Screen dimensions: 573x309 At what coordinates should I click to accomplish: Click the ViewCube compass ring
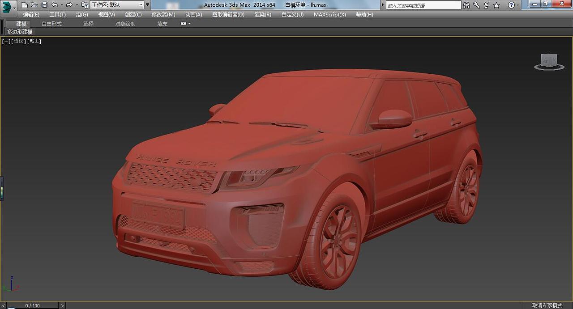tap(549, 67)
